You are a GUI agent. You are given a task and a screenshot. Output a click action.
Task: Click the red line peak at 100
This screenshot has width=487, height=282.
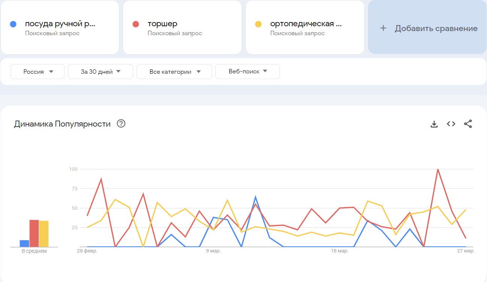tap(437, 170)
